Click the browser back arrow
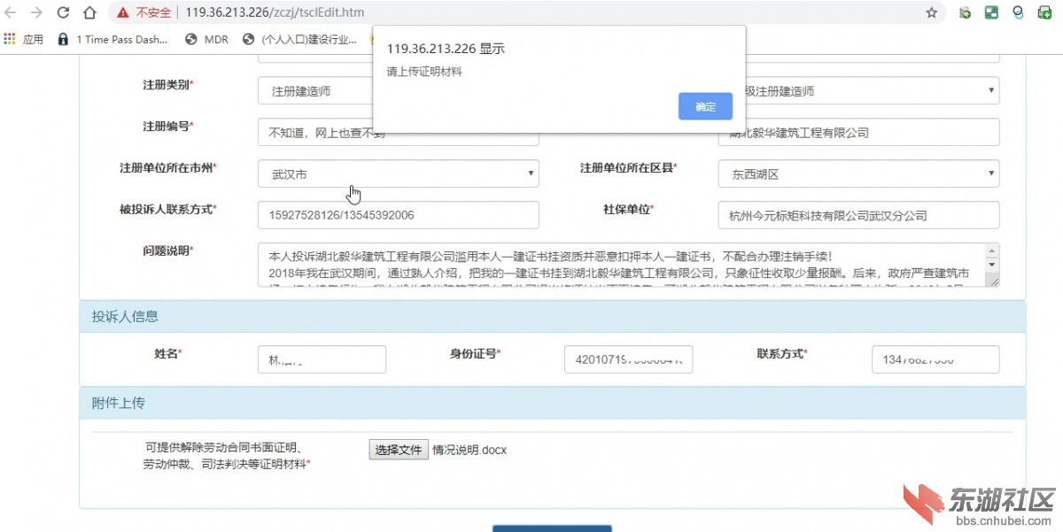The width and height of the screenshot is (1063, 532). 11,12
